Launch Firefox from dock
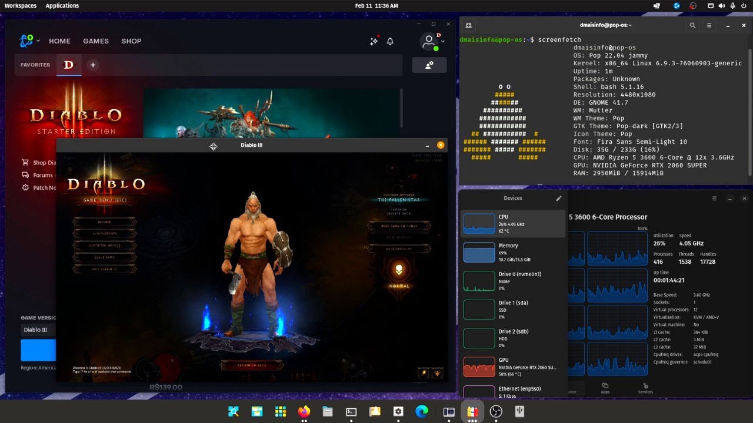The height and width of the screenshot is (423, 753). click(304, 411)
